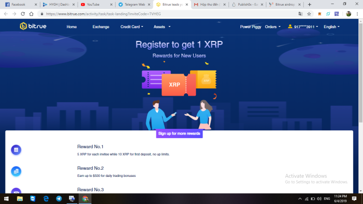Click the browser home icon
The height and width of the screenshot is (204, 363).
pyautogui.click(x=31, y=14)
